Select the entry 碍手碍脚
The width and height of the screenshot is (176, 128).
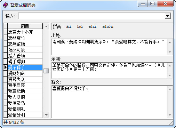point(25,62)
